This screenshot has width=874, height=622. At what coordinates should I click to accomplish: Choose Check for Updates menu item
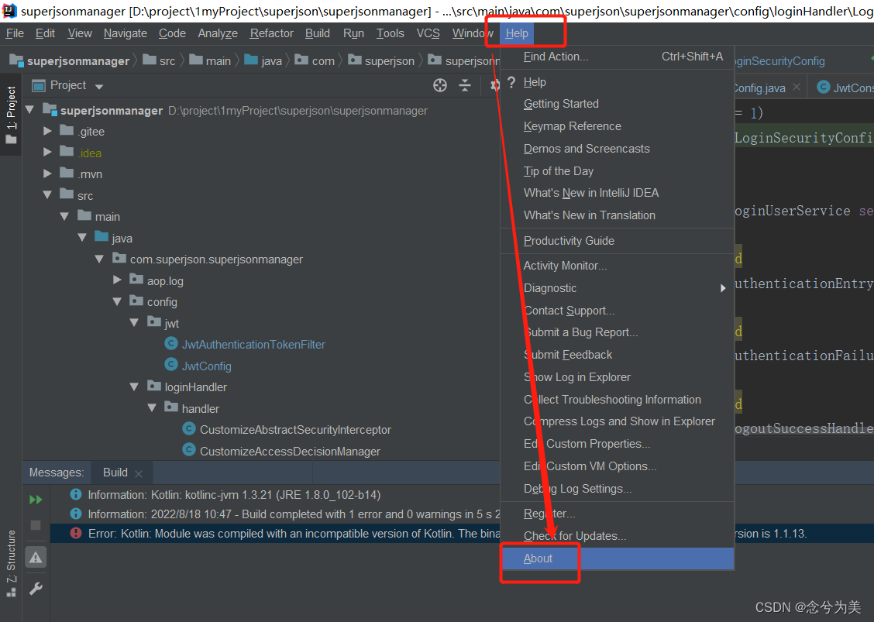(x=617, y=536)
